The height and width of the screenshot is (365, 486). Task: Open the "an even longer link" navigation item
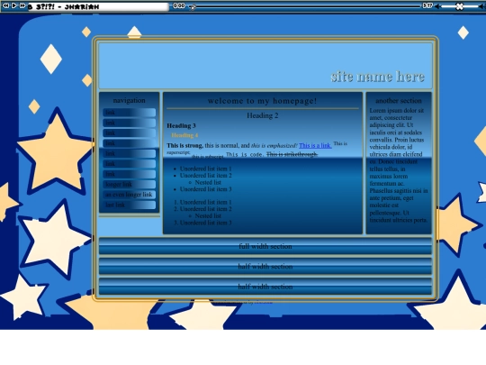130,195
